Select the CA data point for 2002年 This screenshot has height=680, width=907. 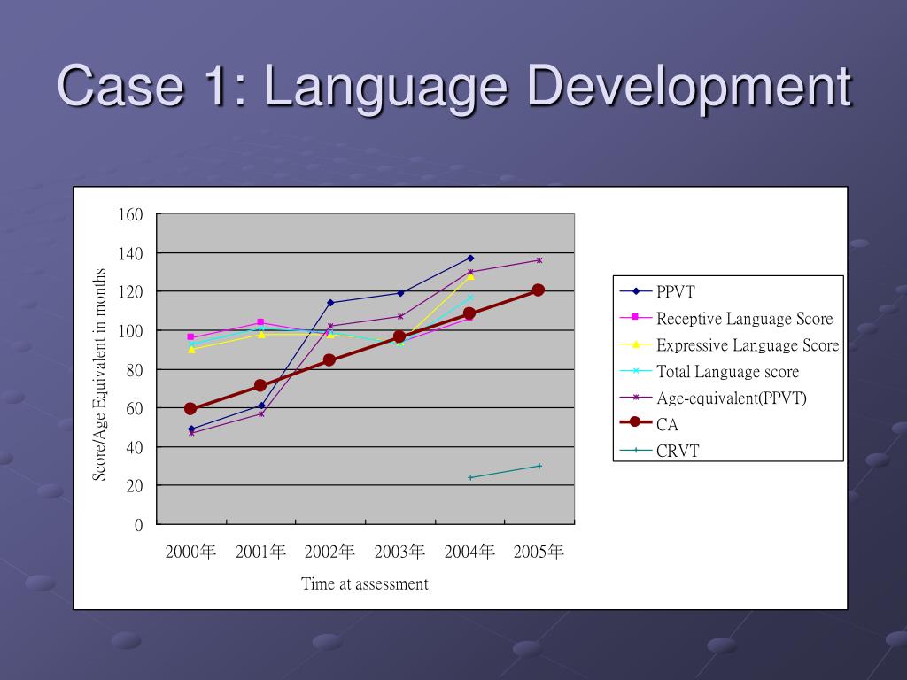tap(329, 359)
